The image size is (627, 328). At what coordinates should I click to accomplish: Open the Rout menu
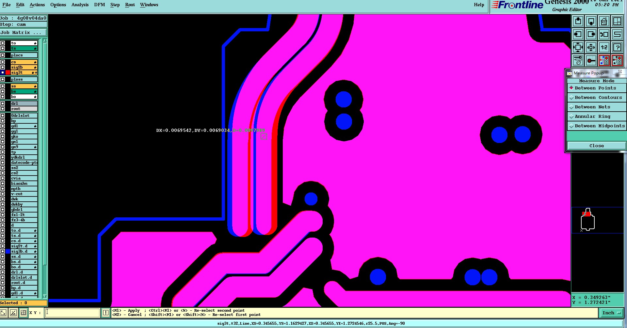click(130, 5)
